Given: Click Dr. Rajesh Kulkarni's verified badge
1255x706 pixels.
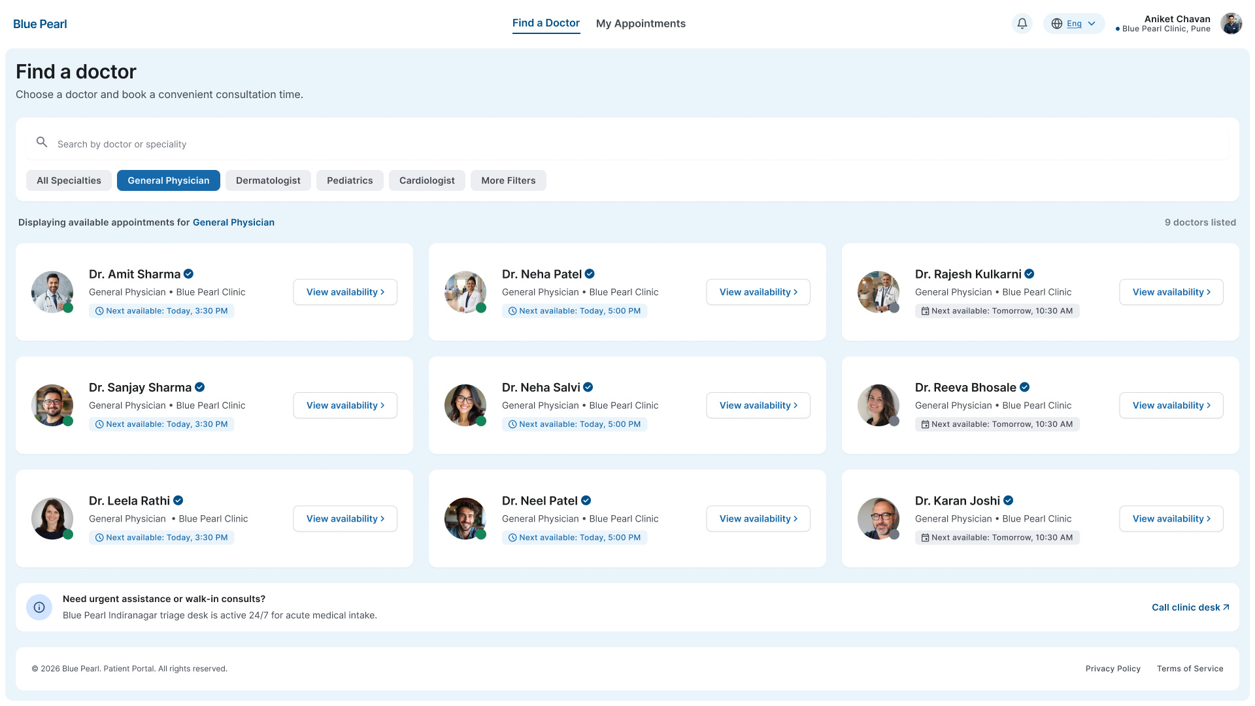Looking at the screenshot, I should pyautogui.click(x=1029, y=274).
